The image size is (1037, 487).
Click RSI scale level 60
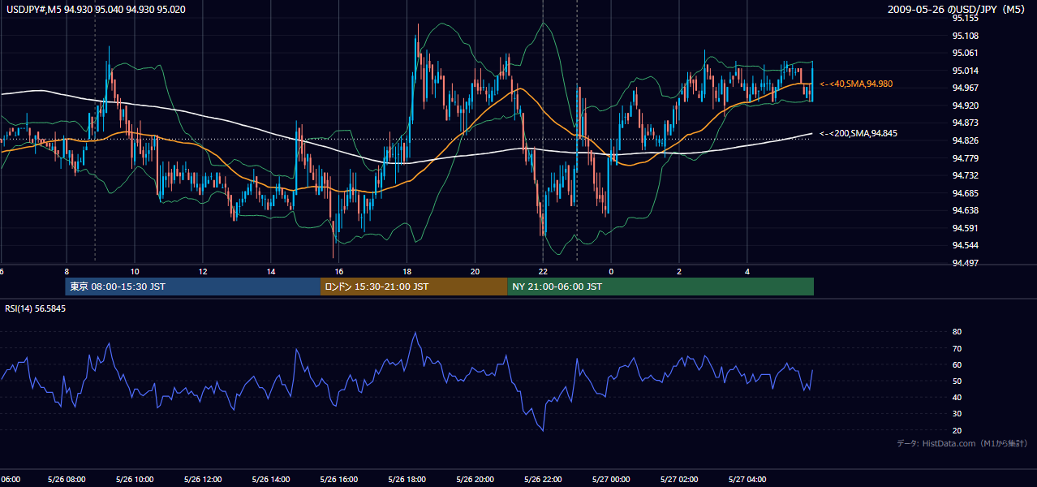tap(957, 364)
